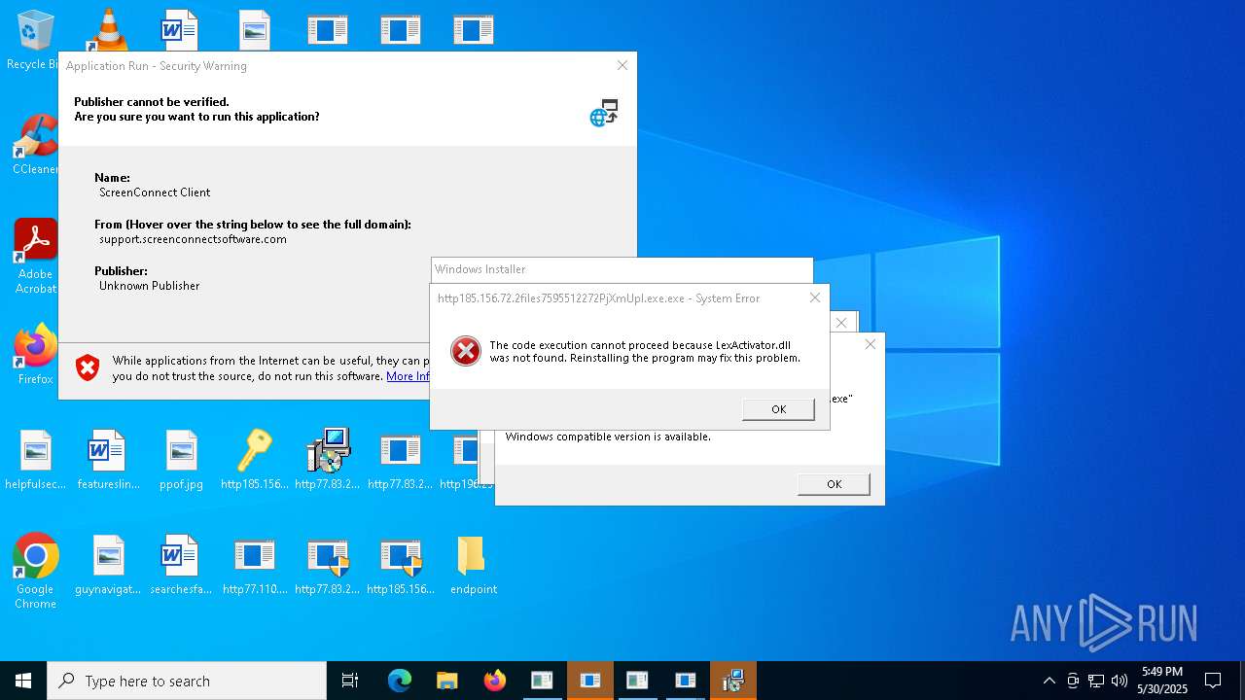Launch CCleaner from the desktop
This screenshot has width=1245, height=700.
[x=34, y=146]
